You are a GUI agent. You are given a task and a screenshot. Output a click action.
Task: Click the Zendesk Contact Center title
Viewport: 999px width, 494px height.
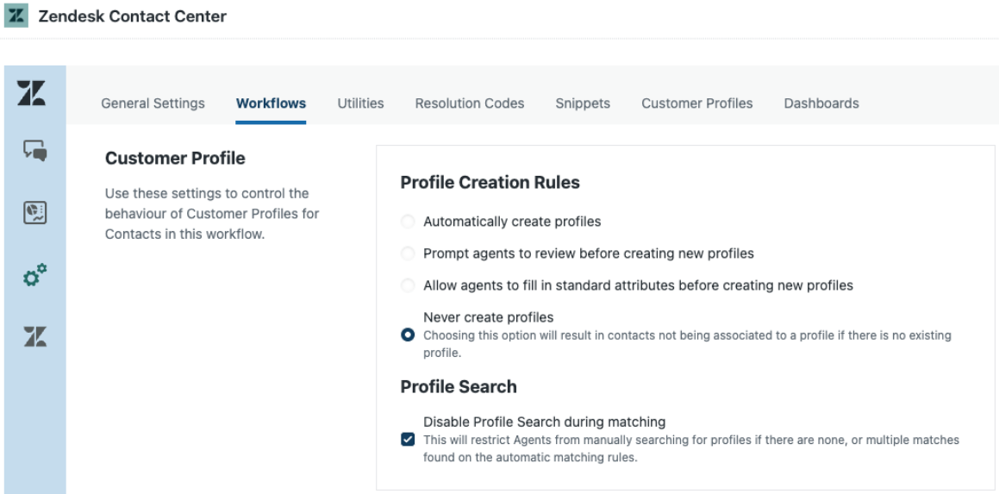pyautogui.click(x=133, y=16)
